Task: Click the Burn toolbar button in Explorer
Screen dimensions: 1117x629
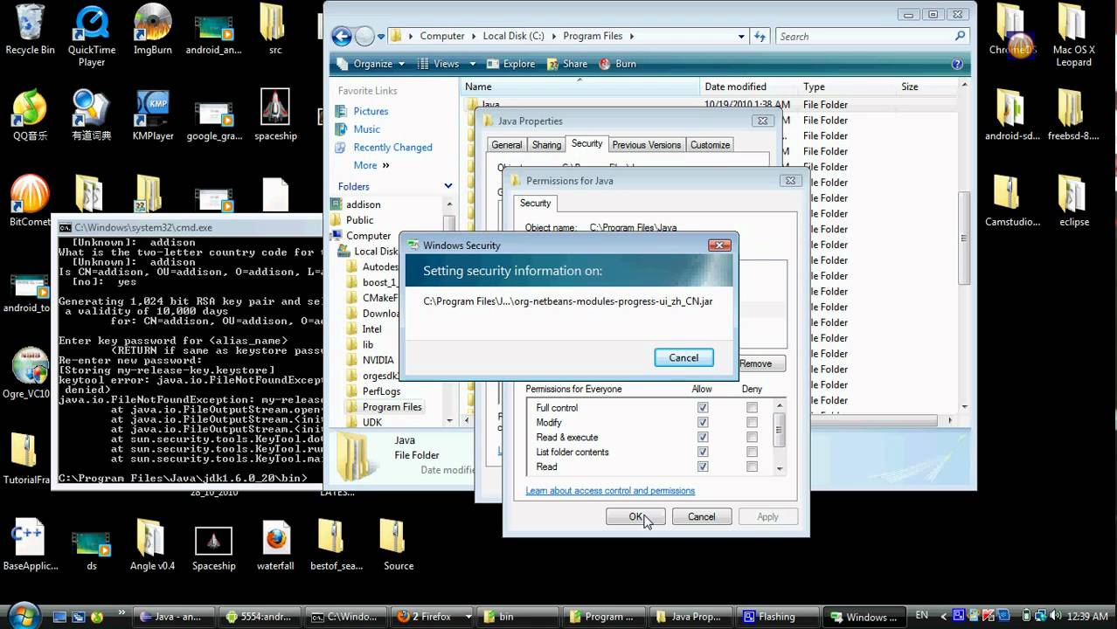Action: click(x=617, y=64)
